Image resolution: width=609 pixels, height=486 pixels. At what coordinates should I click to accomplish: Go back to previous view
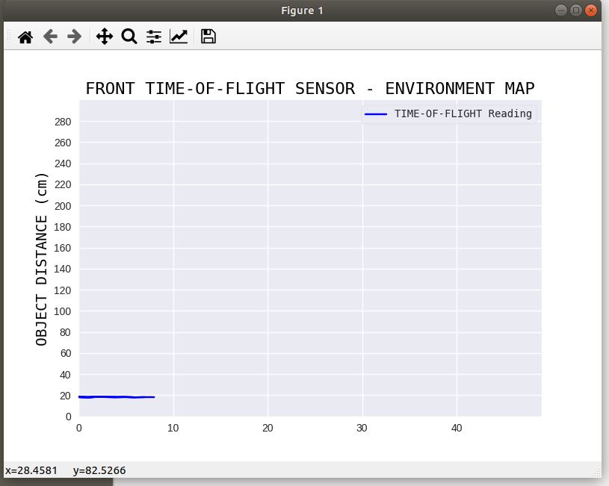pyautogui.click(x=50, y=37)
